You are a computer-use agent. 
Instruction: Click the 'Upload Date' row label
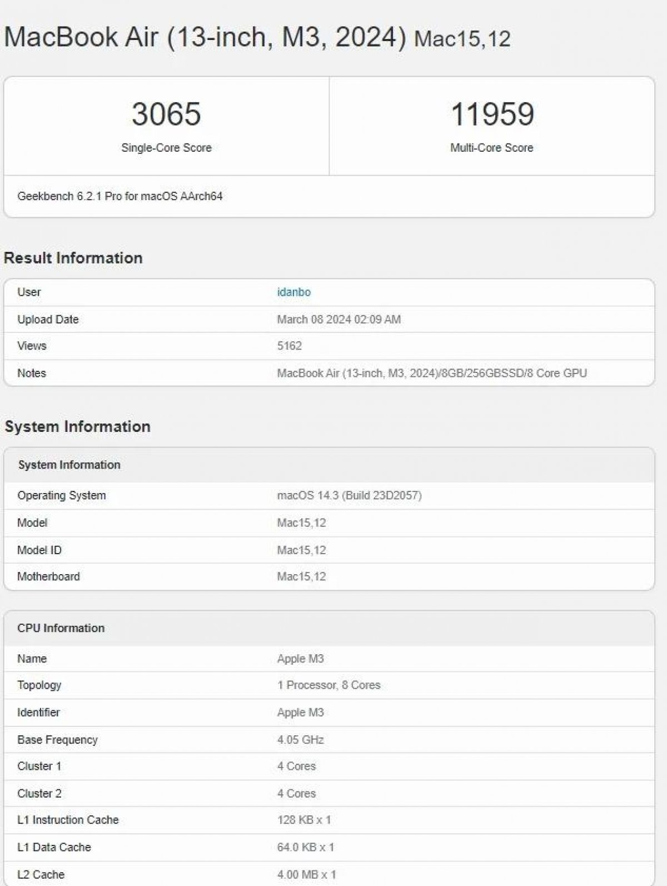[x=48, y=320]
